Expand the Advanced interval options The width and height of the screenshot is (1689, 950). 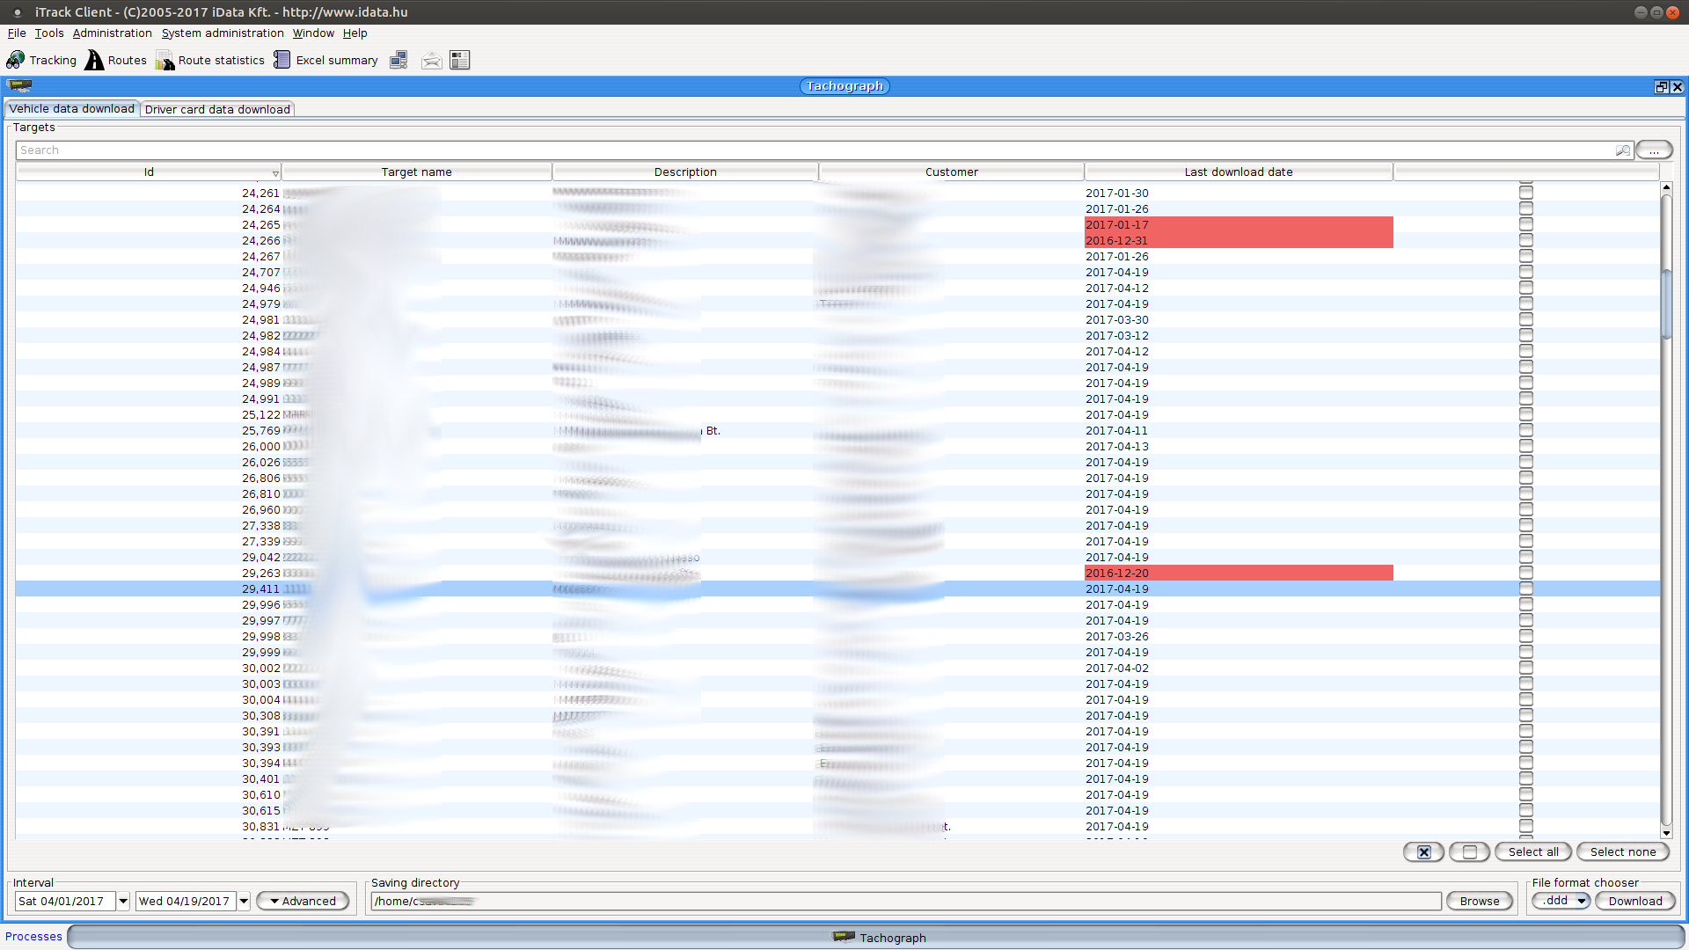point(303,901)
